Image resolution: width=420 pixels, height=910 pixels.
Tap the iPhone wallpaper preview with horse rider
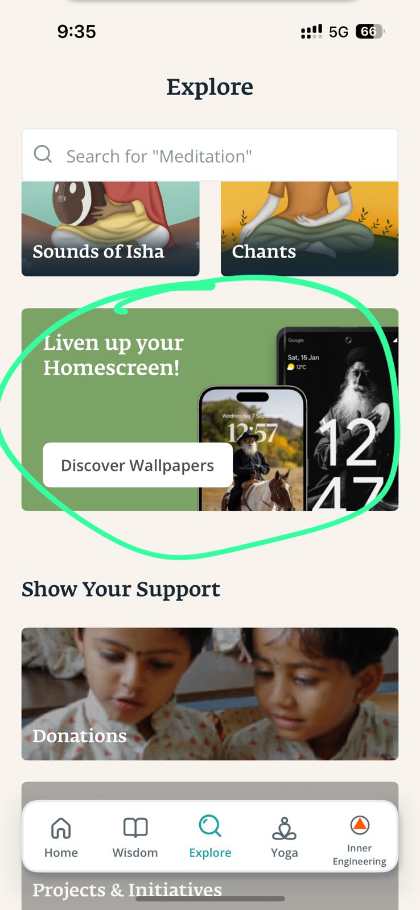pos(253,448)
